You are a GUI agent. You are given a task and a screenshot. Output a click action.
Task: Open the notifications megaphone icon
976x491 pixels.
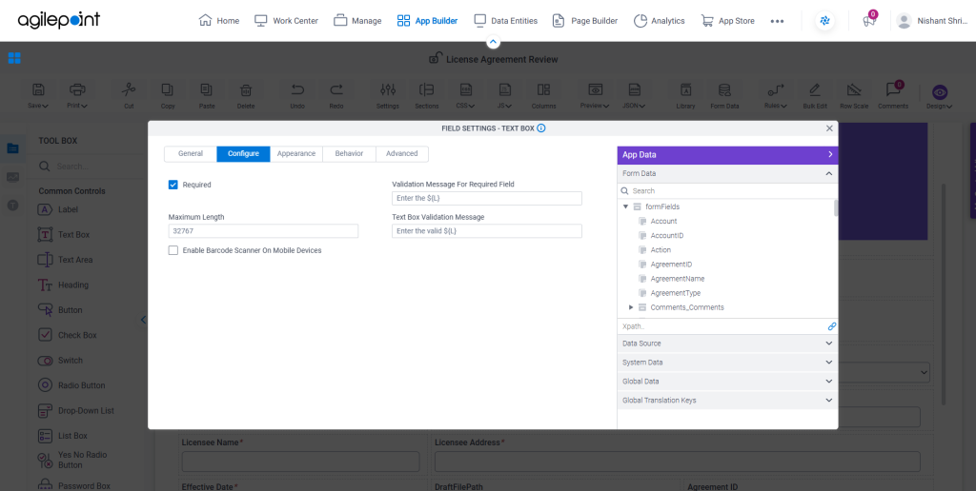tap(869, 21)
